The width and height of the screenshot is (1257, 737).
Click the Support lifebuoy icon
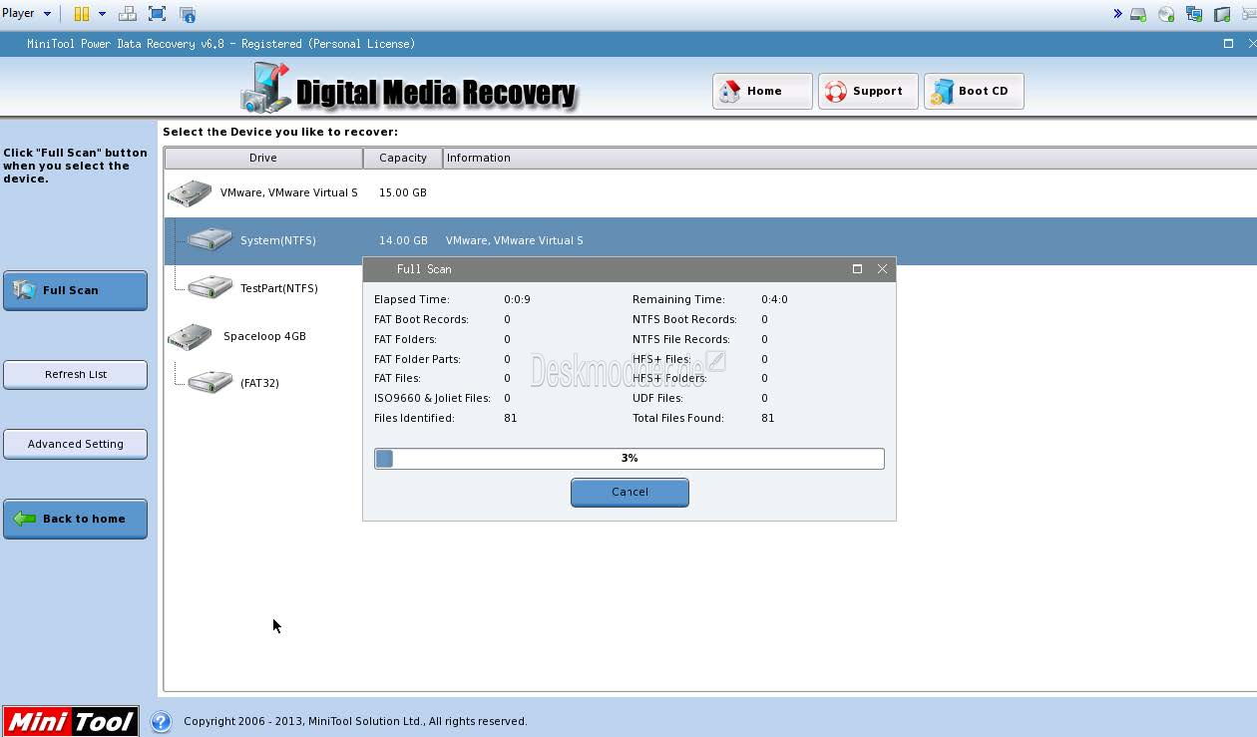[x=836, y=91]
